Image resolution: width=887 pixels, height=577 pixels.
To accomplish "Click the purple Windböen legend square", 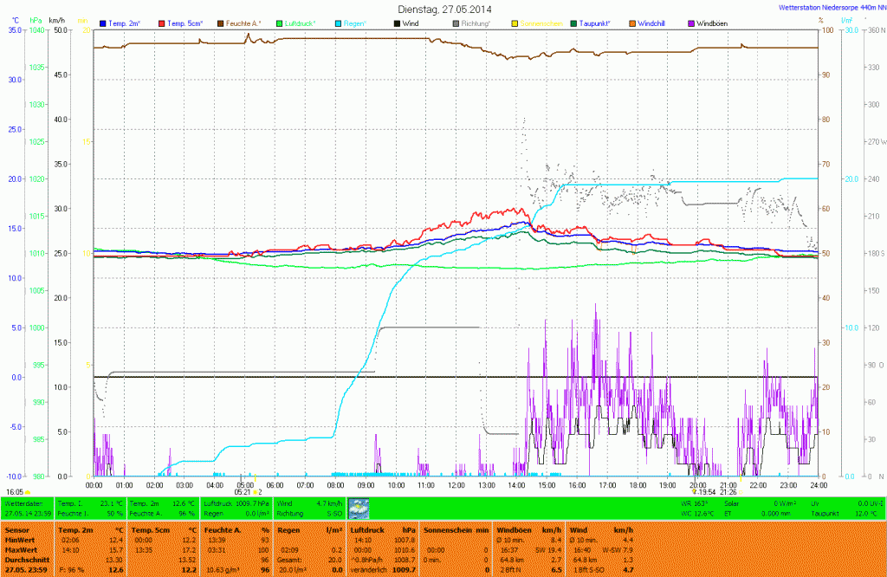I will coord(690,23).
